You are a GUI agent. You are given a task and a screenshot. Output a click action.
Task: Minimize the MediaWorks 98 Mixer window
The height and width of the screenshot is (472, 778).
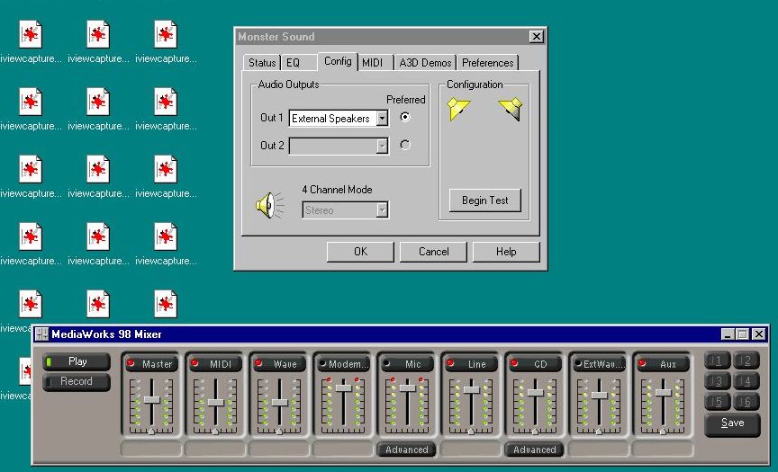[x=728, y=334]
